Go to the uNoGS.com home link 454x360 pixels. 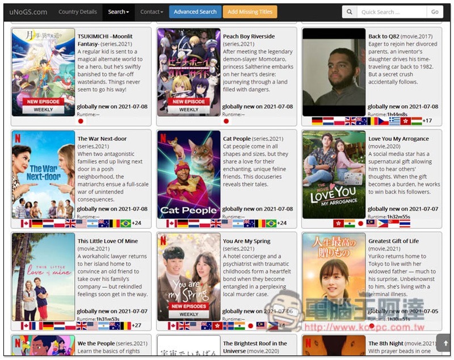[x=28, y=12]
